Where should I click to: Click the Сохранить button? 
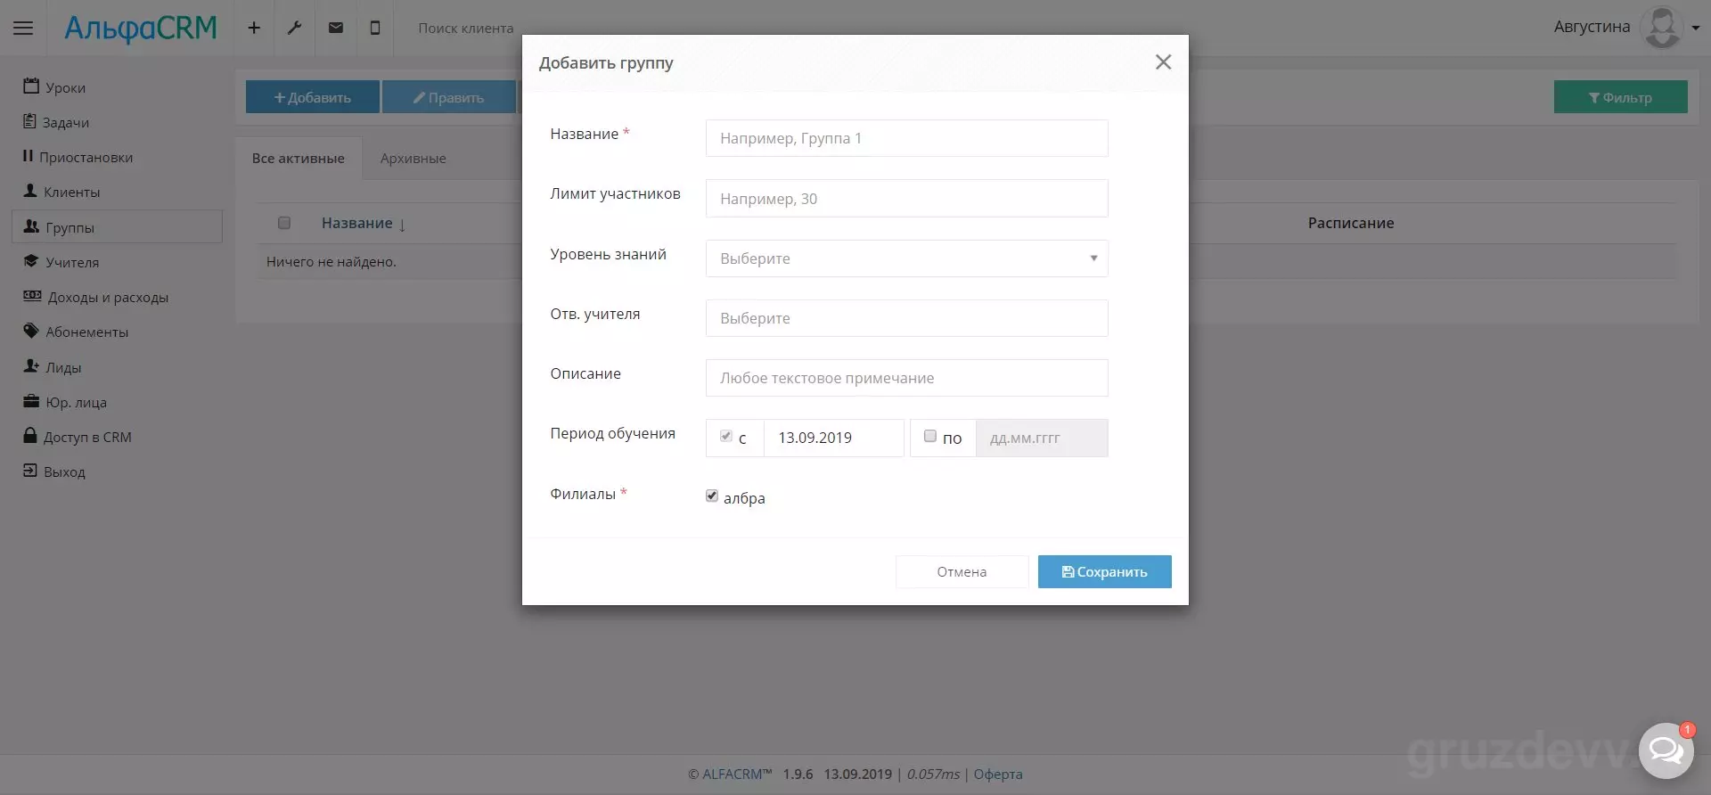click(x=1104, y=571)
